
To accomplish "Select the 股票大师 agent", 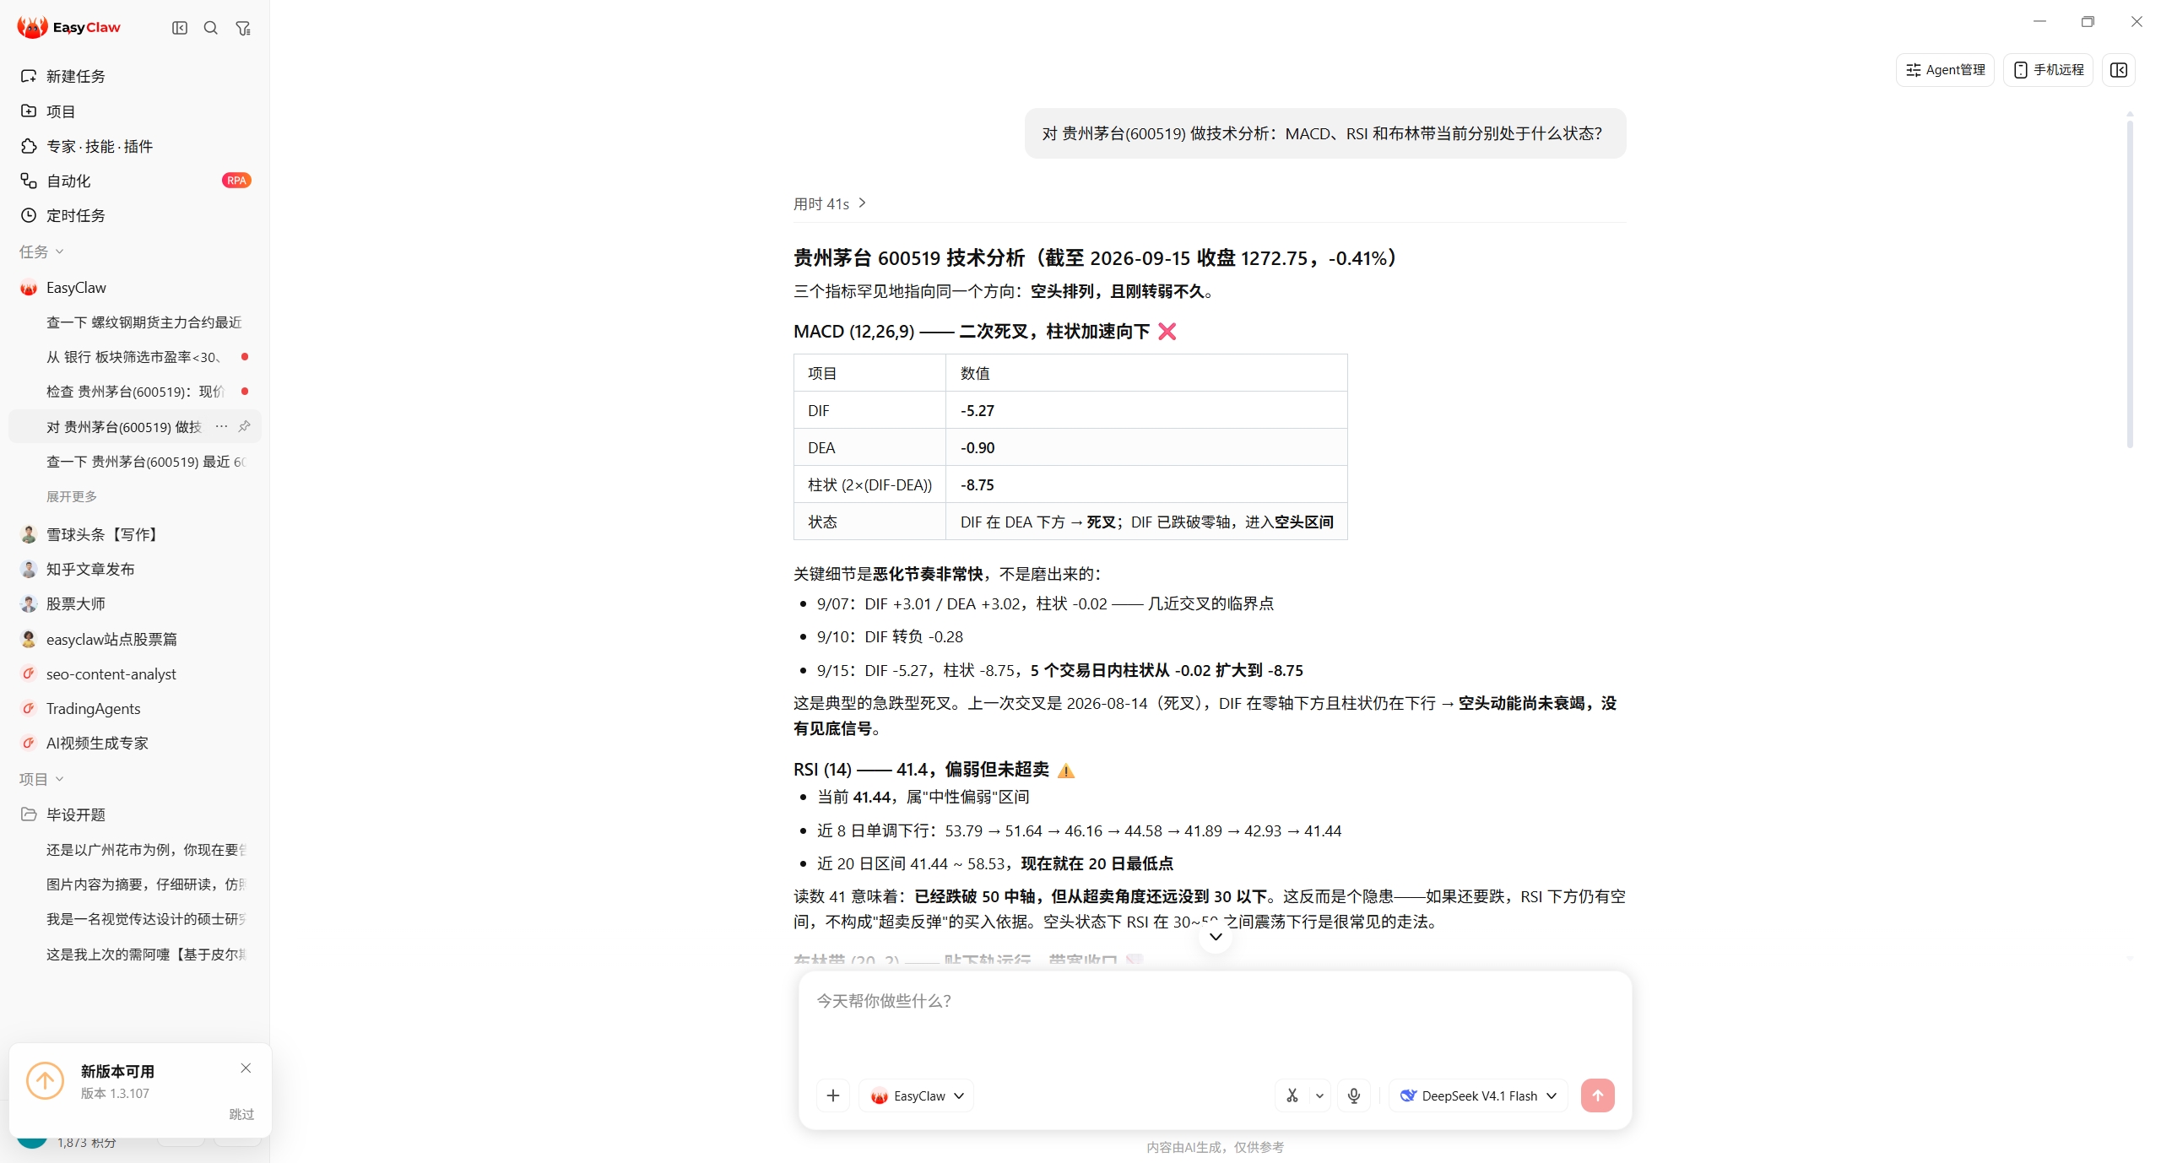I will (x=135, y=603).
